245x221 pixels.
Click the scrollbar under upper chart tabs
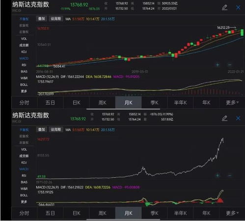[x=123, y=109]
